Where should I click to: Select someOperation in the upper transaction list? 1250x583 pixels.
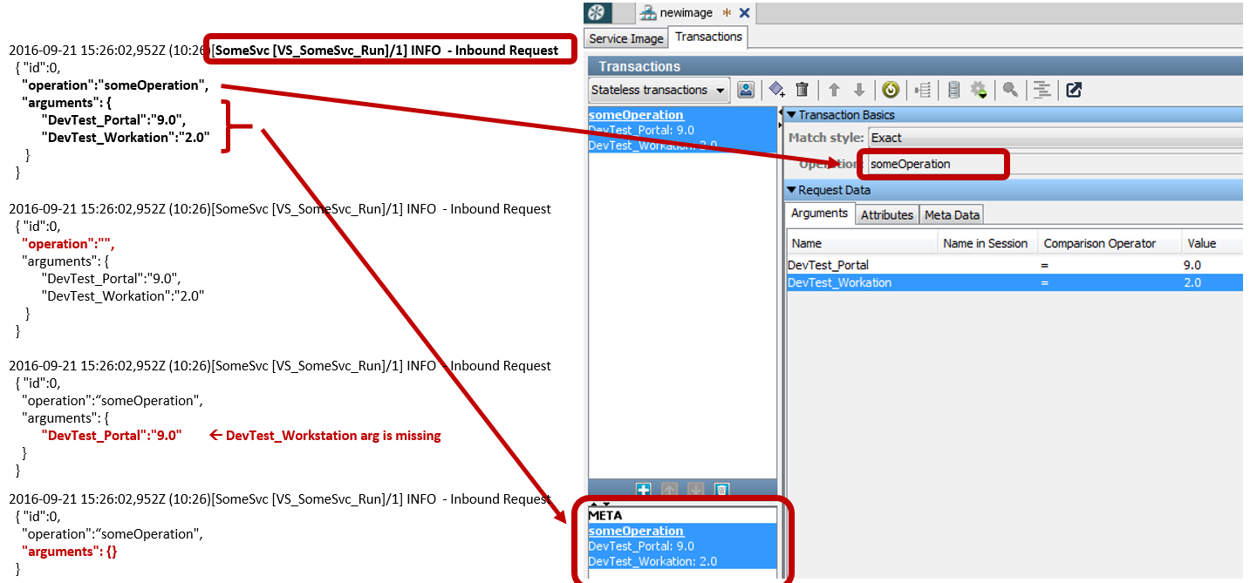point(636,115)
